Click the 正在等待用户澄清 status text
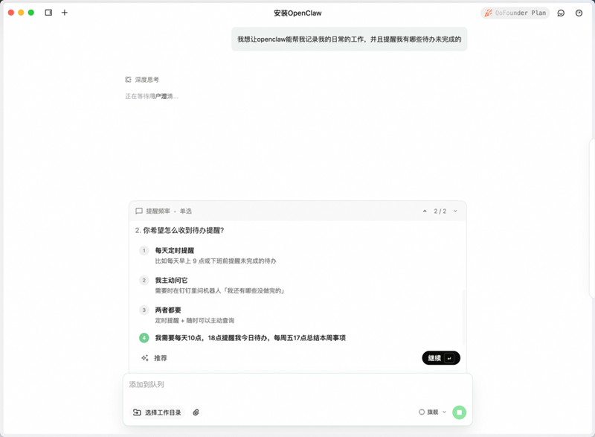This screenshot has width=595, height=437. coord(152,97)
